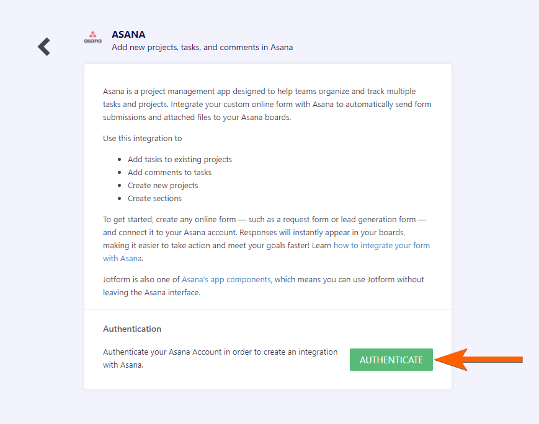Screen dimensions: 539x424
Task: Click the "Add new projects, tasks, and comments" subtitle
Action: (x=202, y=48)
